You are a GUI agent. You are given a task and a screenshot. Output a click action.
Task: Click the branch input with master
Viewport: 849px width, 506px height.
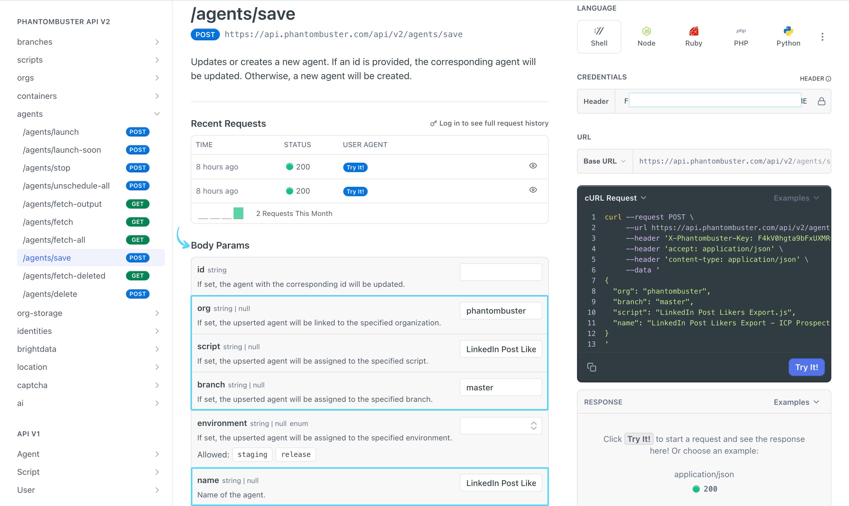[x=501, y=387]
